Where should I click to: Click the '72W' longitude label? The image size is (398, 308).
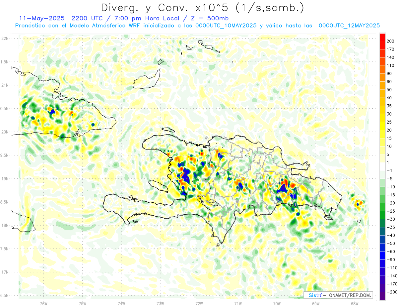(x=199, y=303)
